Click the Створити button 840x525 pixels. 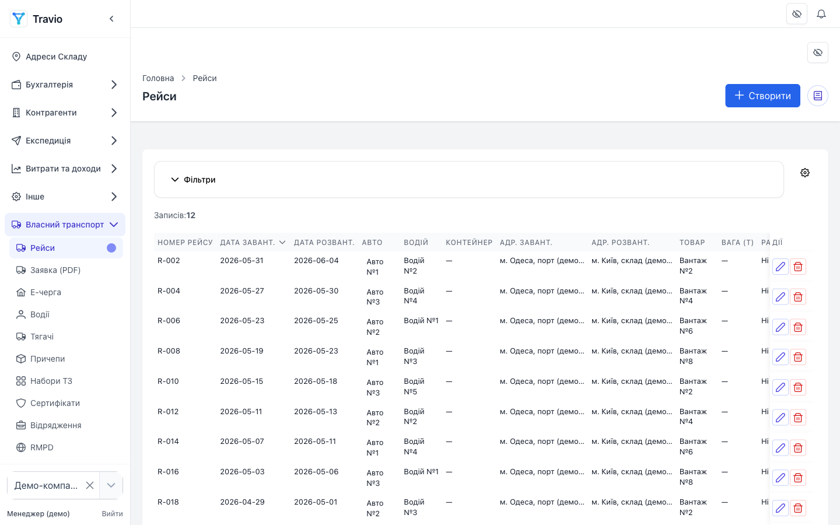pos(762,96)
